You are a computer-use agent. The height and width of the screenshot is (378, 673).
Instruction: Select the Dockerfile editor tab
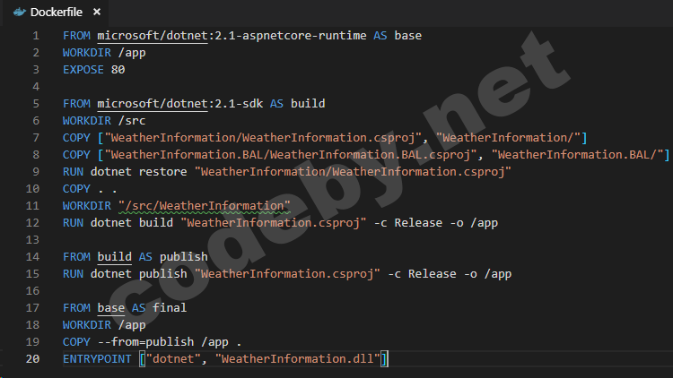[56, 13]
